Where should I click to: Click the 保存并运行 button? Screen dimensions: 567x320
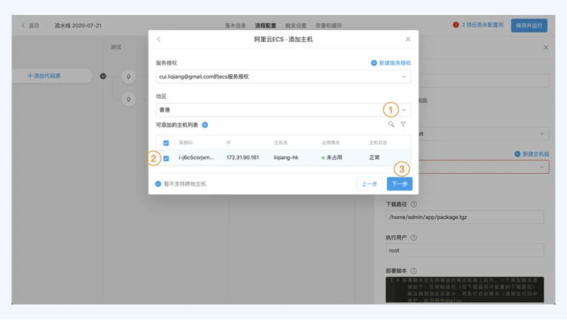point(529,25)
